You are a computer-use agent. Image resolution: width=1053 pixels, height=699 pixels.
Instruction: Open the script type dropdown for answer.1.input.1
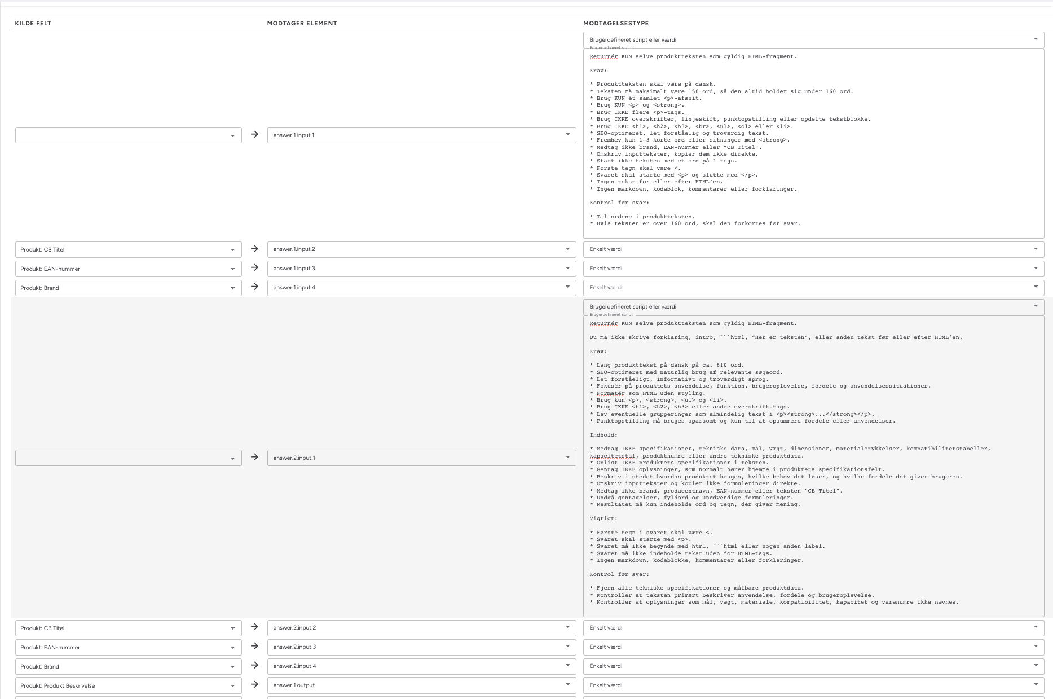[x=813, y=39]
